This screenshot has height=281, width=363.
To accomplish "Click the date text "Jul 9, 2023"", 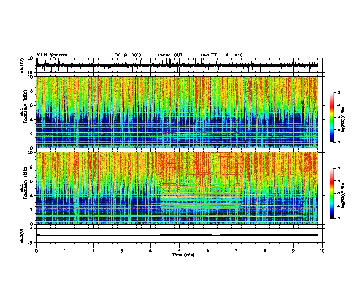I will click(x=128, y=55).
